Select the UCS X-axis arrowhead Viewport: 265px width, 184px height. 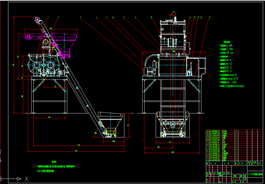pyautogui.click(x=19, y=179)
